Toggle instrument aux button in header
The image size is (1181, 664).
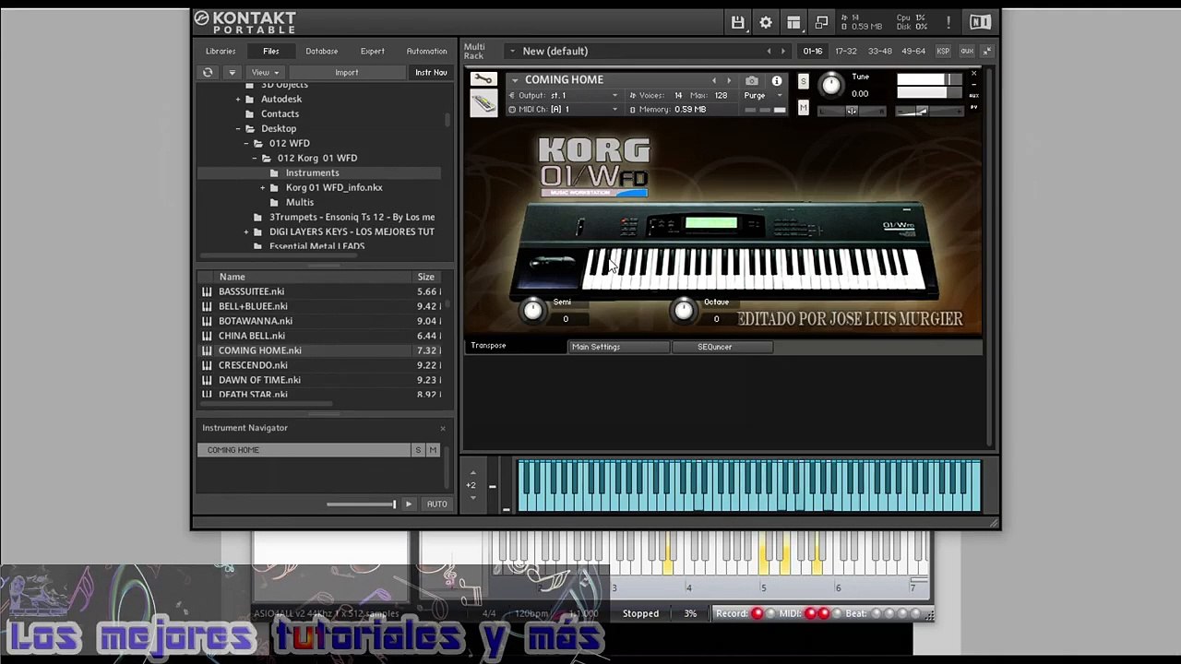[x=973, y=95]
